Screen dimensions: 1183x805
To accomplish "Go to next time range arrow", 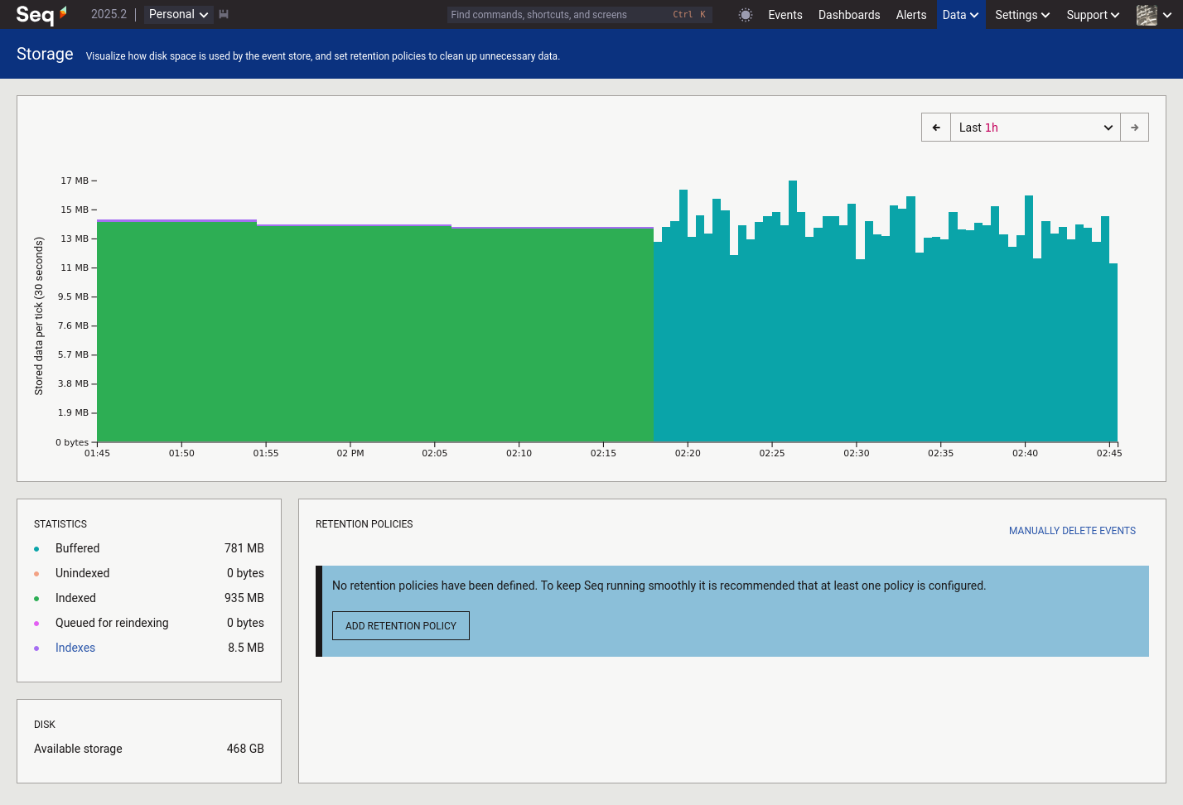I will tap(1135, 128).
